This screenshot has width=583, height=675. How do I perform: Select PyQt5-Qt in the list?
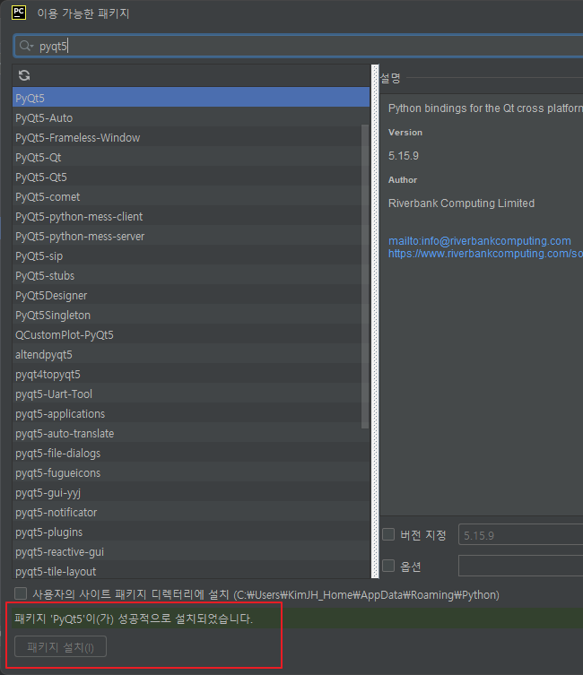click(191, 158)
